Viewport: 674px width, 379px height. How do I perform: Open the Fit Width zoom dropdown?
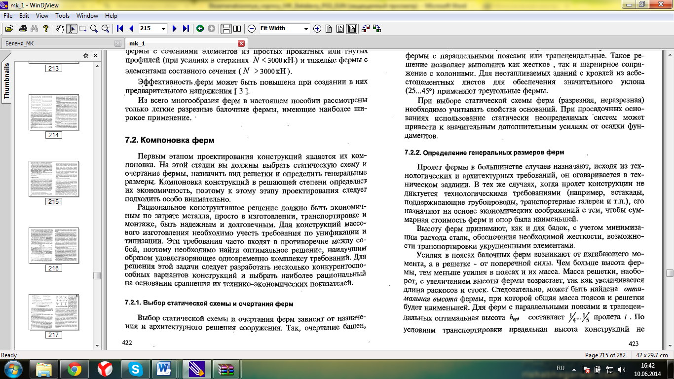tap(306, 29)
